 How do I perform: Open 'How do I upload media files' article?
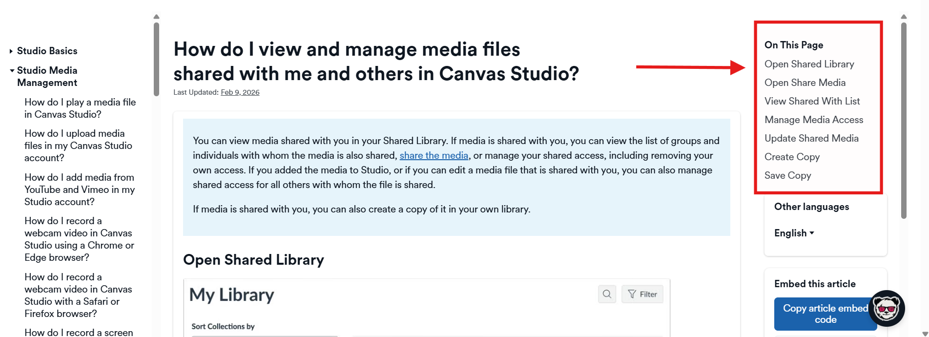78,146
